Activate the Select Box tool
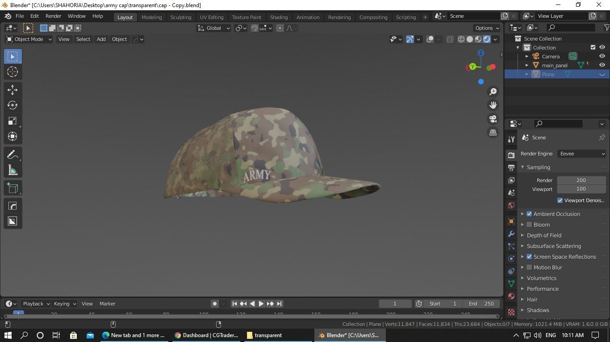Viewport: 610px width, 342px height. 13,57
